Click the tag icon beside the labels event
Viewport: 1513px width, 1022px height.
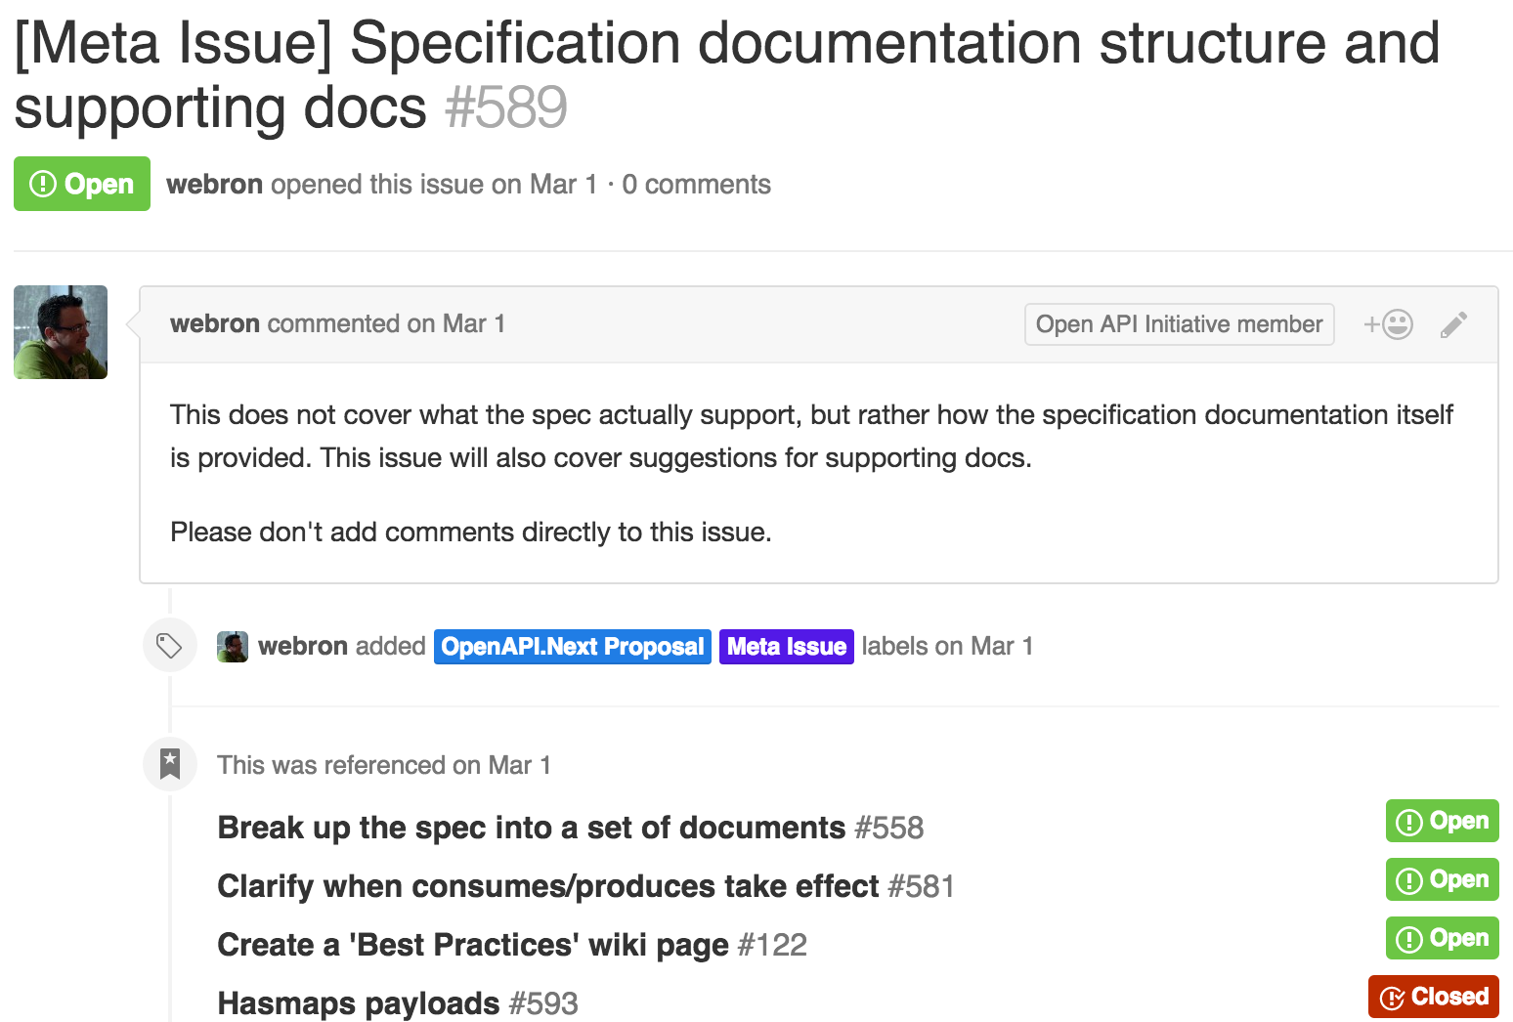pos(169,645)
